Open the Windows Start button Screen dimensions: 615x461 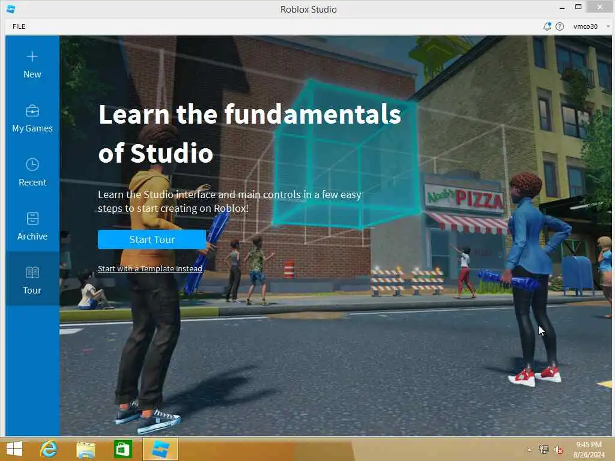point(14,449)
